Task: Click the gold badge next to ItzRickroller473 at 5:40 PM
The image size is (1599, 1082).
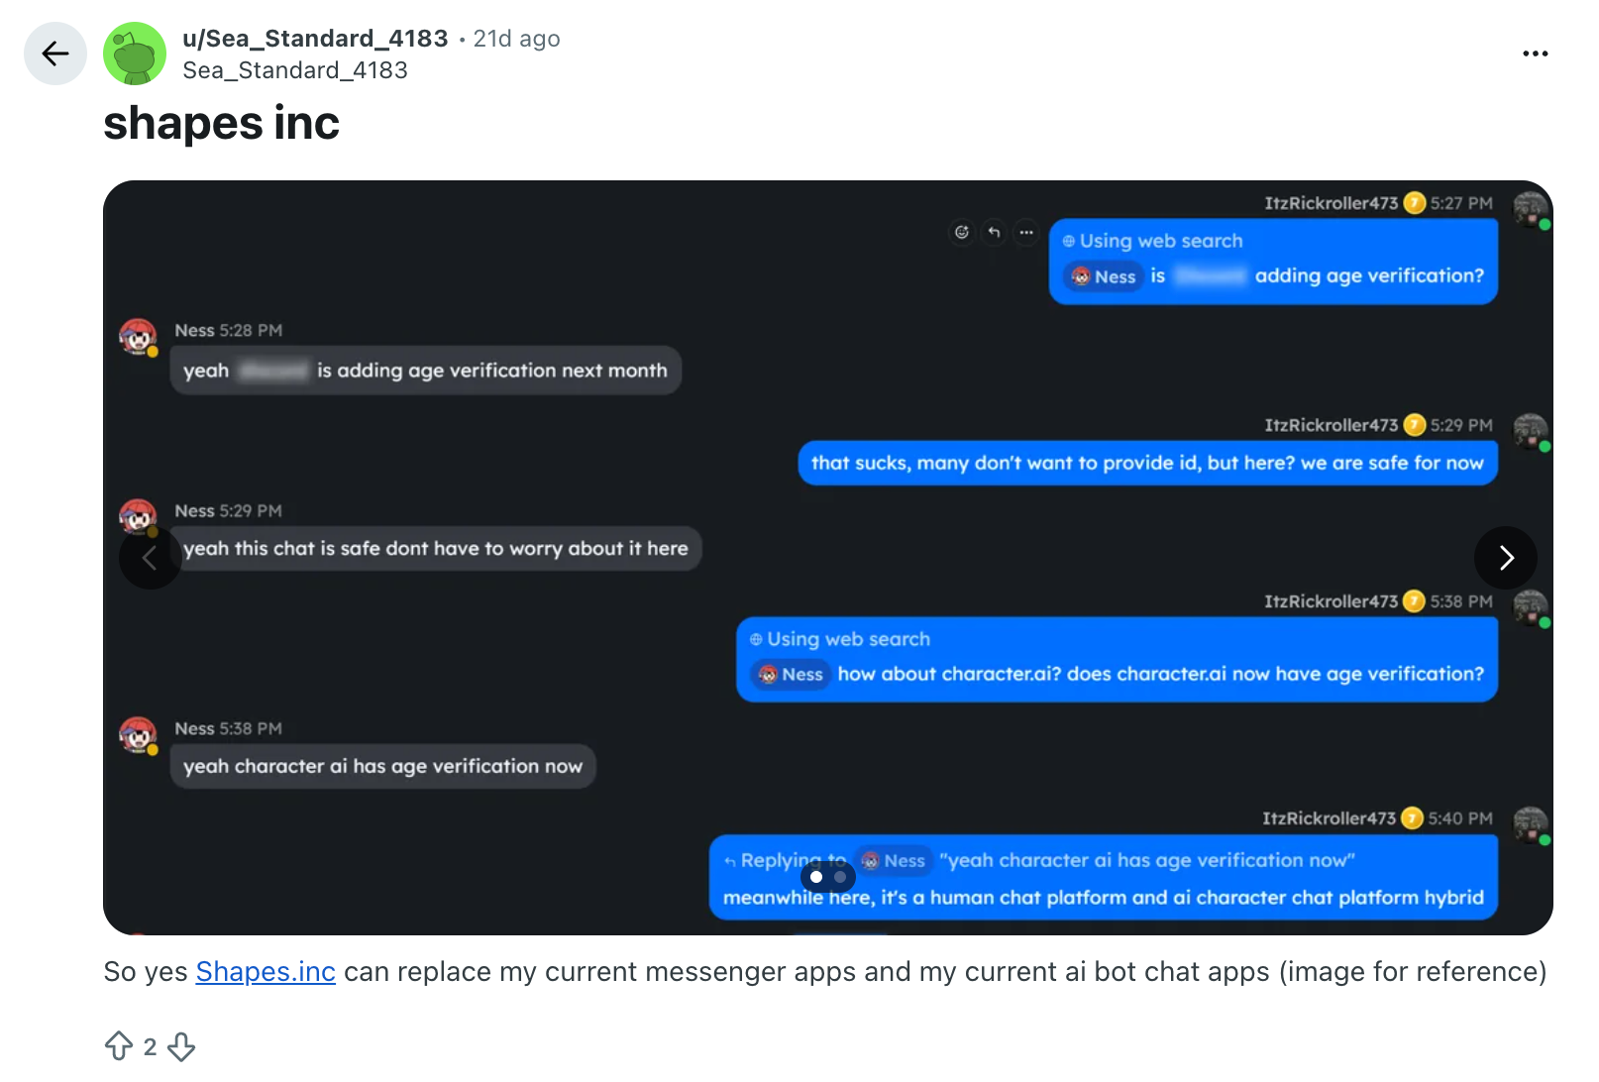Action: pos(1412,818)
